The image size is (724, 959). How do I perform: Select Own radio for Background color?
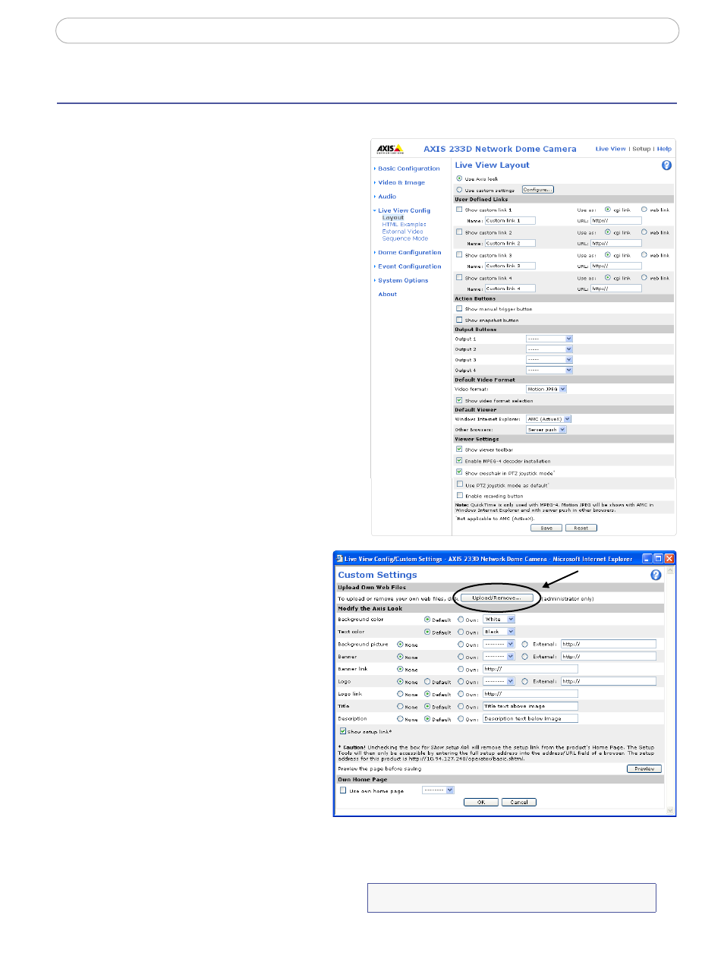click(461, 620)
